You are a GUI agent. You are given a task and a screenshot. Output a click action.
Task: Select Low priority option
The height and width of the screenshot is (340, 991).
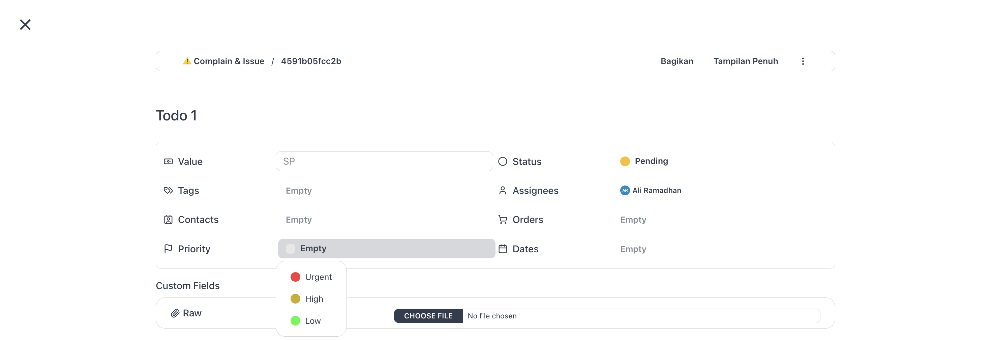tap(311, 321)
